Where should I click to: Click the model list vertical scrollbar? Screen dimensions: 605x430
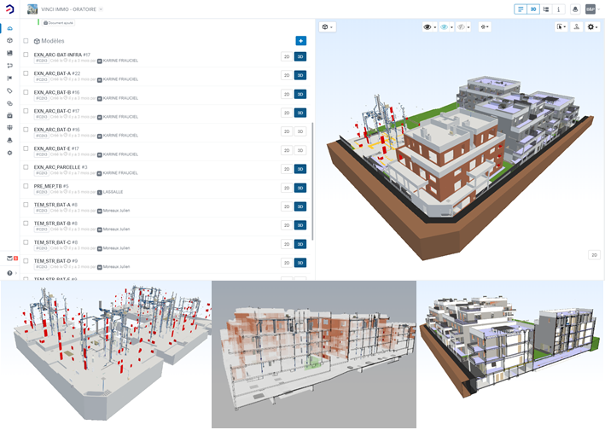click(312, 179)
